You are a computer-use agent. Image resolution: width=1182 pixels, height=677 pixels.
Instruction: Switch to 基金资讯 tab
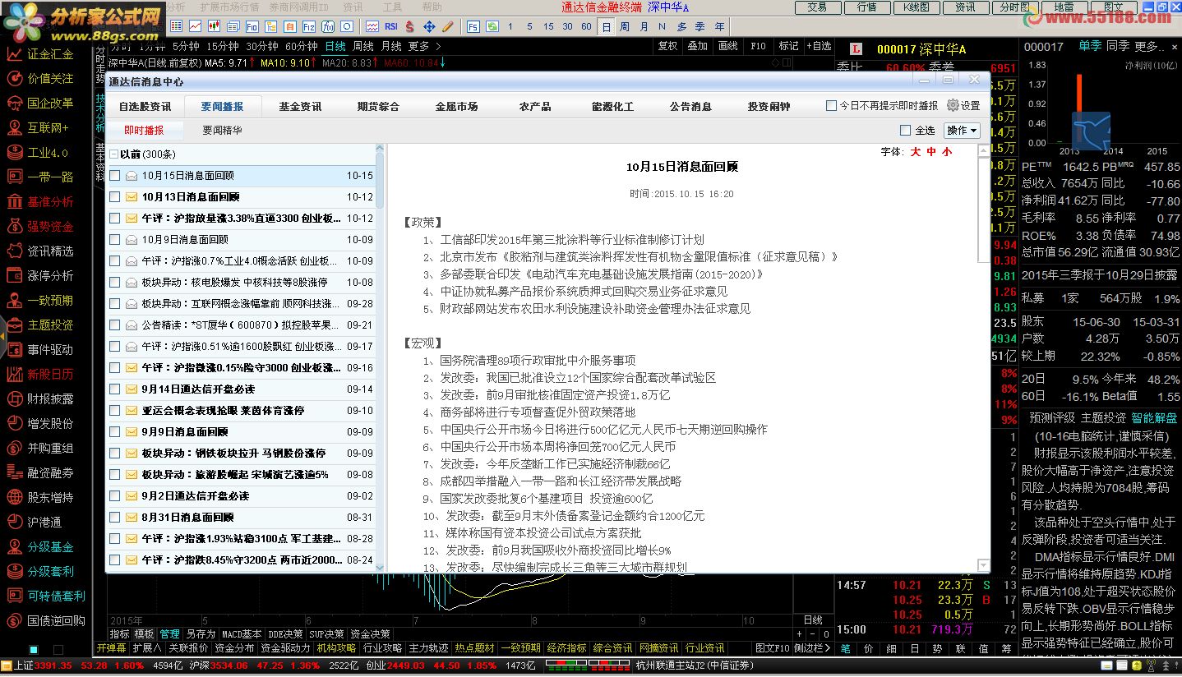(300, 107)
